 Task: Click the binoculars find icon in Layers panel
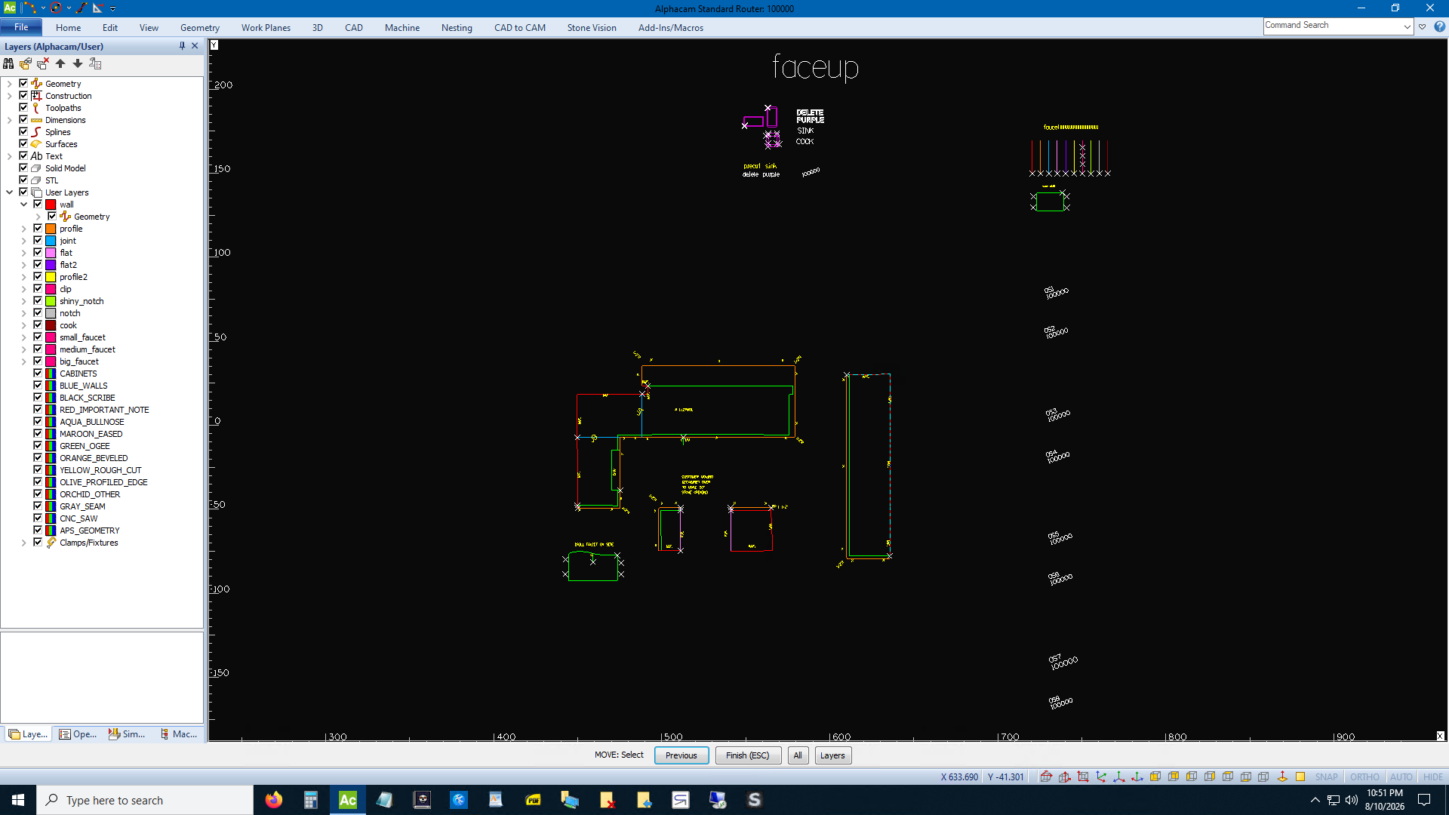8,64
